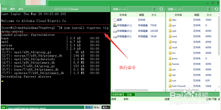
Task: Select the run folder icon
Action: (x=170, y=80)
